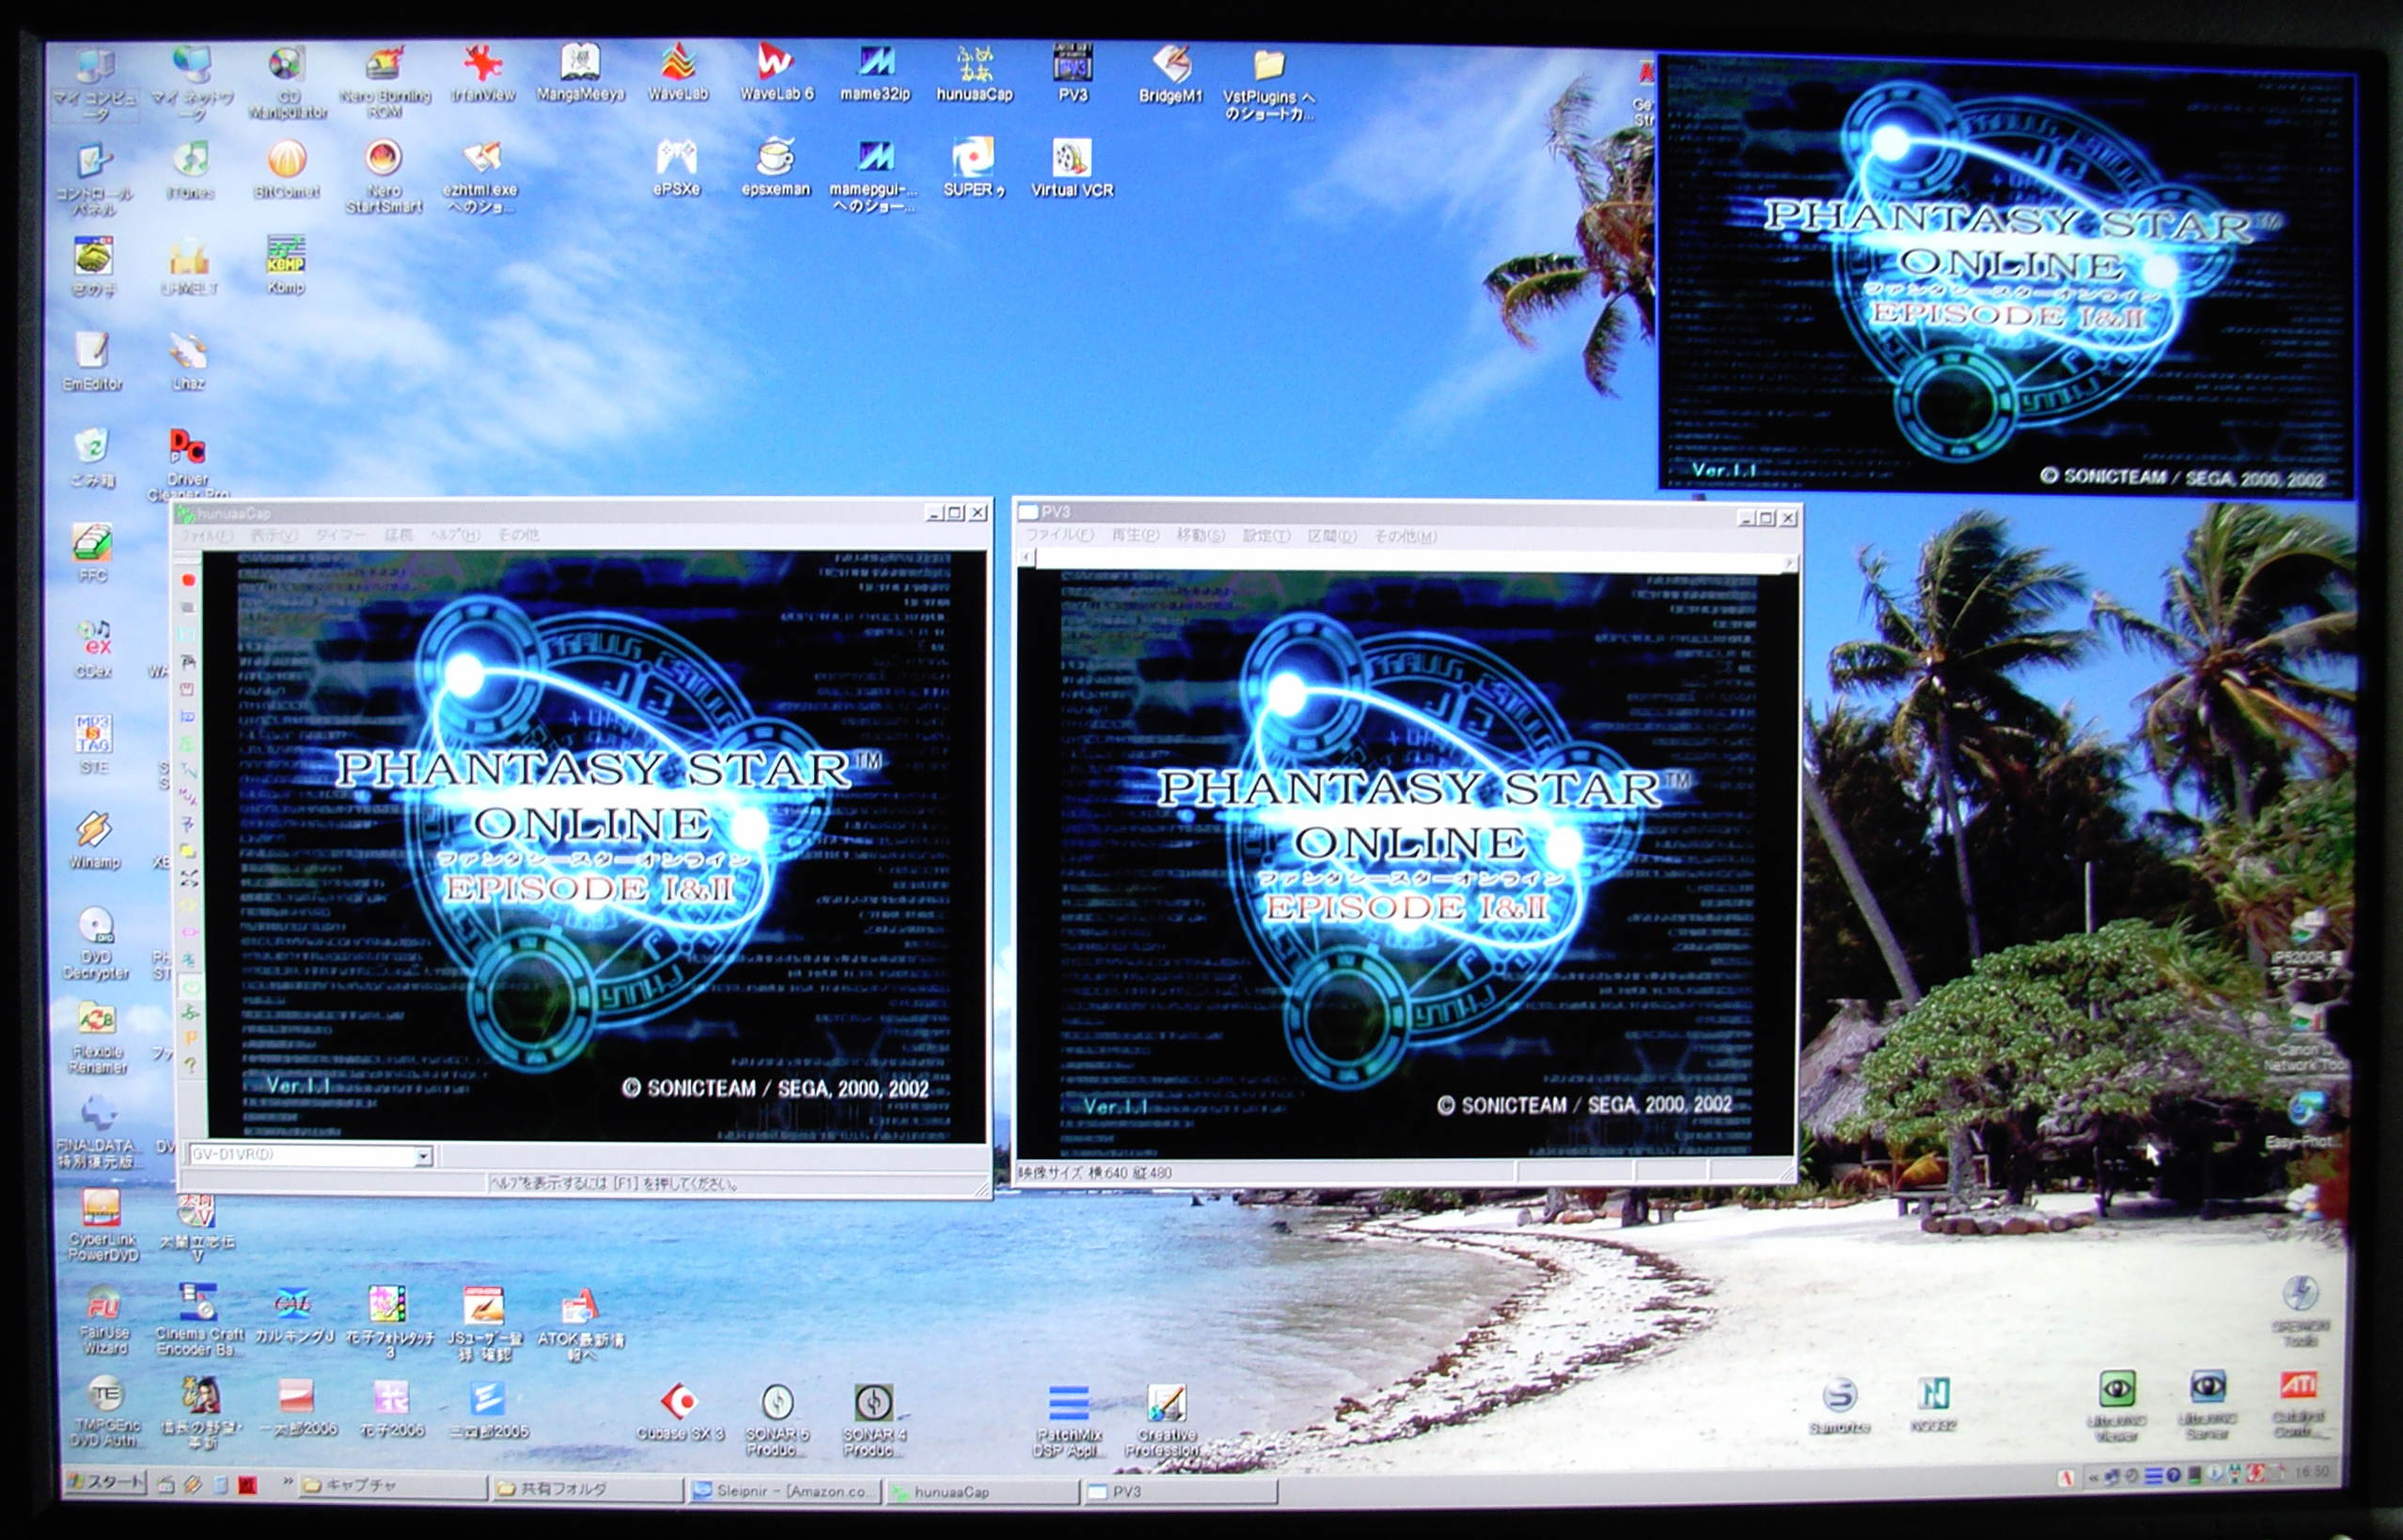The width and height of the screenshot is (2403, 1540).
Task: Open 設定(T) menu in PV3 window
Action: coord(1266,536)
